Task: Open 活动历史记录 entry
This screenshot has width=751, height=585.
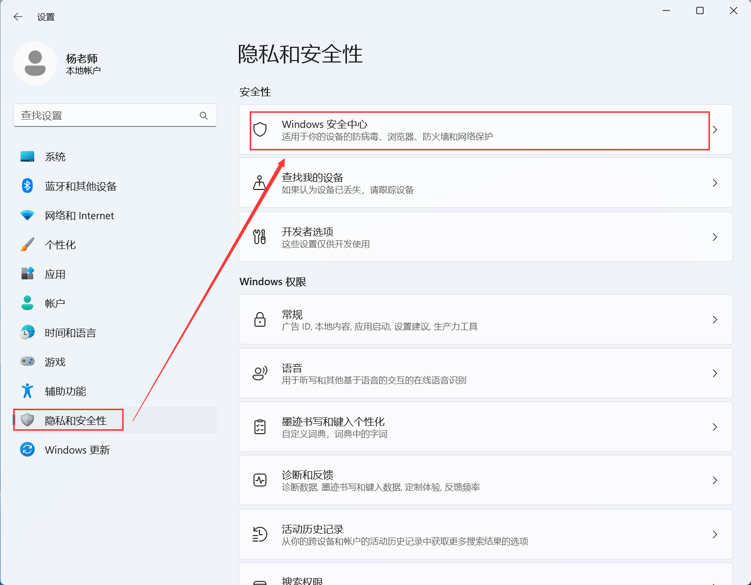Action: coord(486,534)
